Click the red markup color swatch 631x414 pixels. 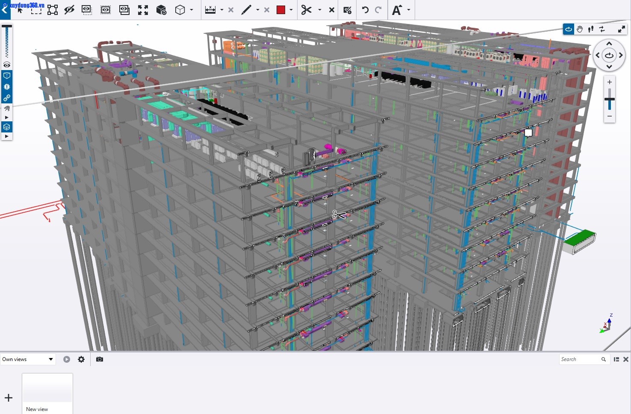click(x=281, y=10)
